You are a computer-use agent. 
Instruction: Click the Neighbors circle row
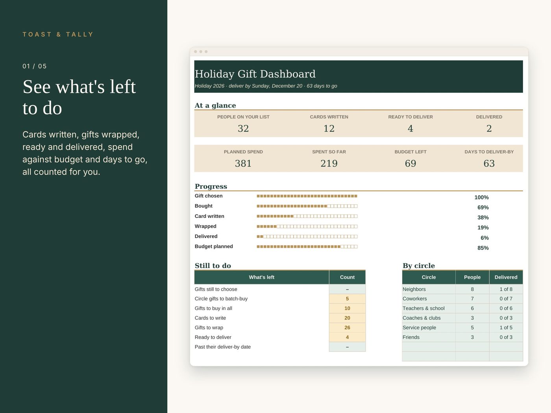click(462, 289)
